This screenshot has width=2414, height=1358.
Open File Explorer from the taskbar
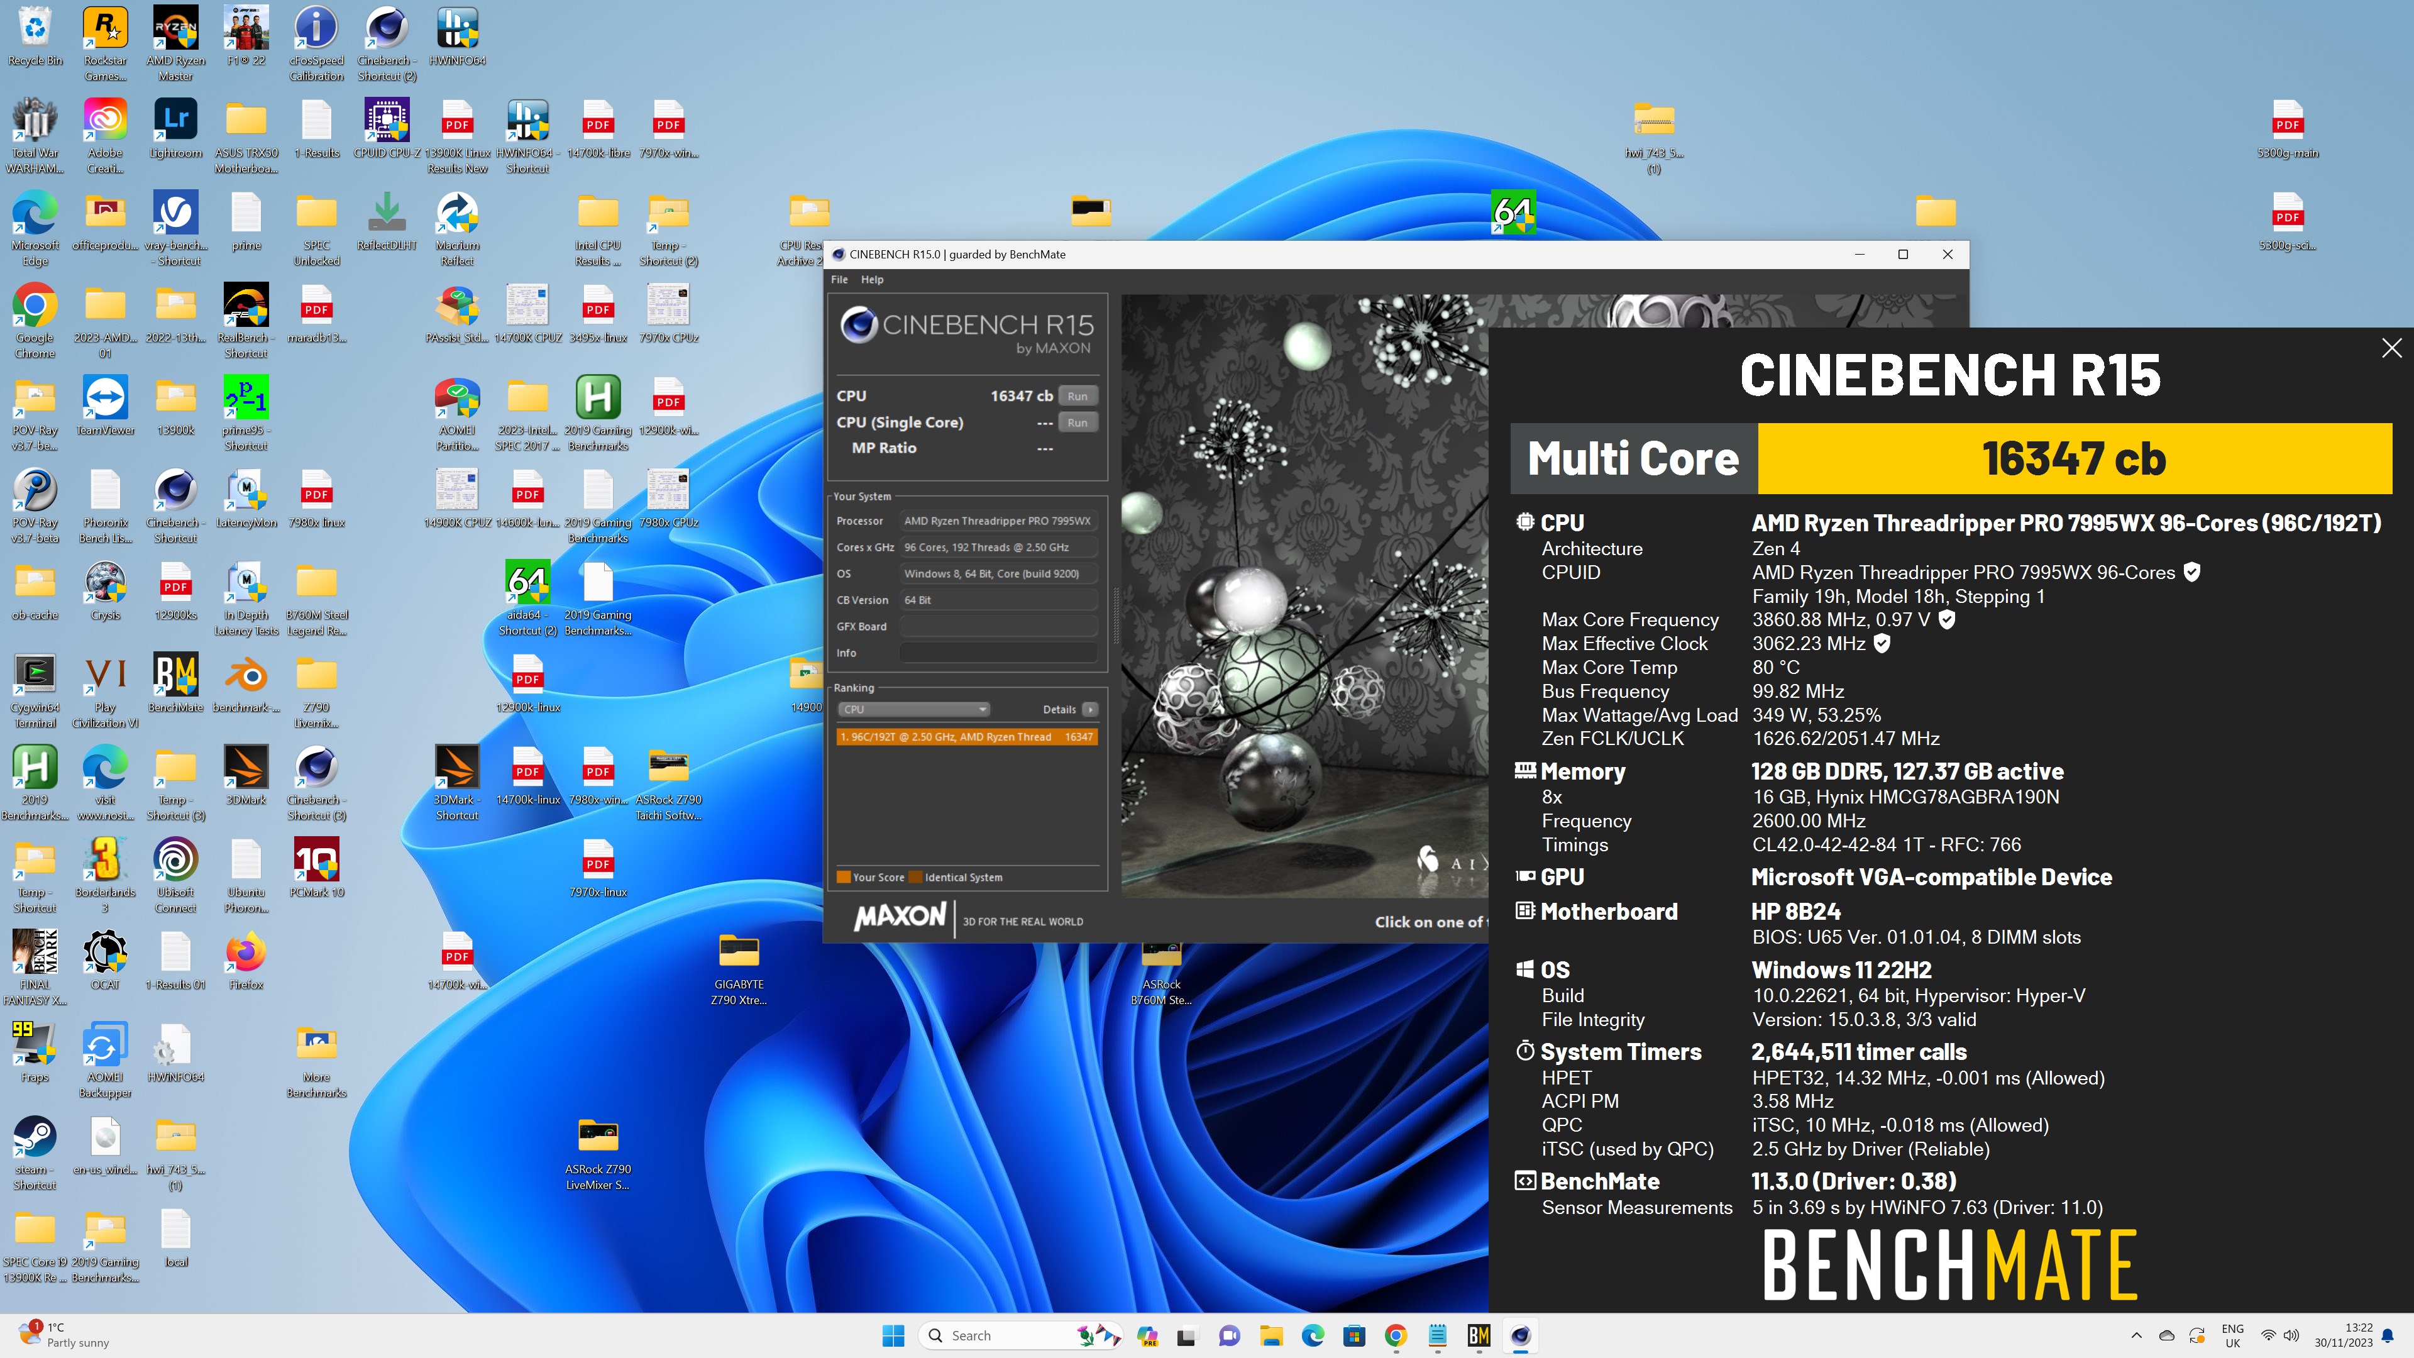[1270, 1335]
